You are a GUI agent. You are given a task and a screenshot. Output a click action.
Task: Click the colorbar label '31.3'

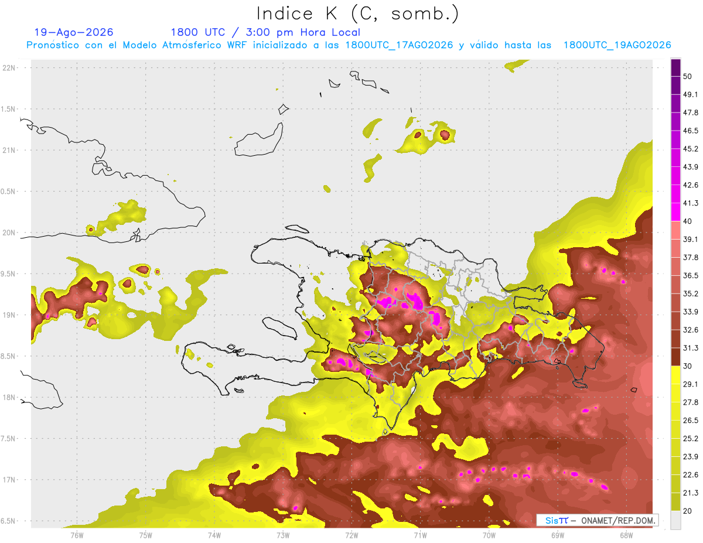691,348
